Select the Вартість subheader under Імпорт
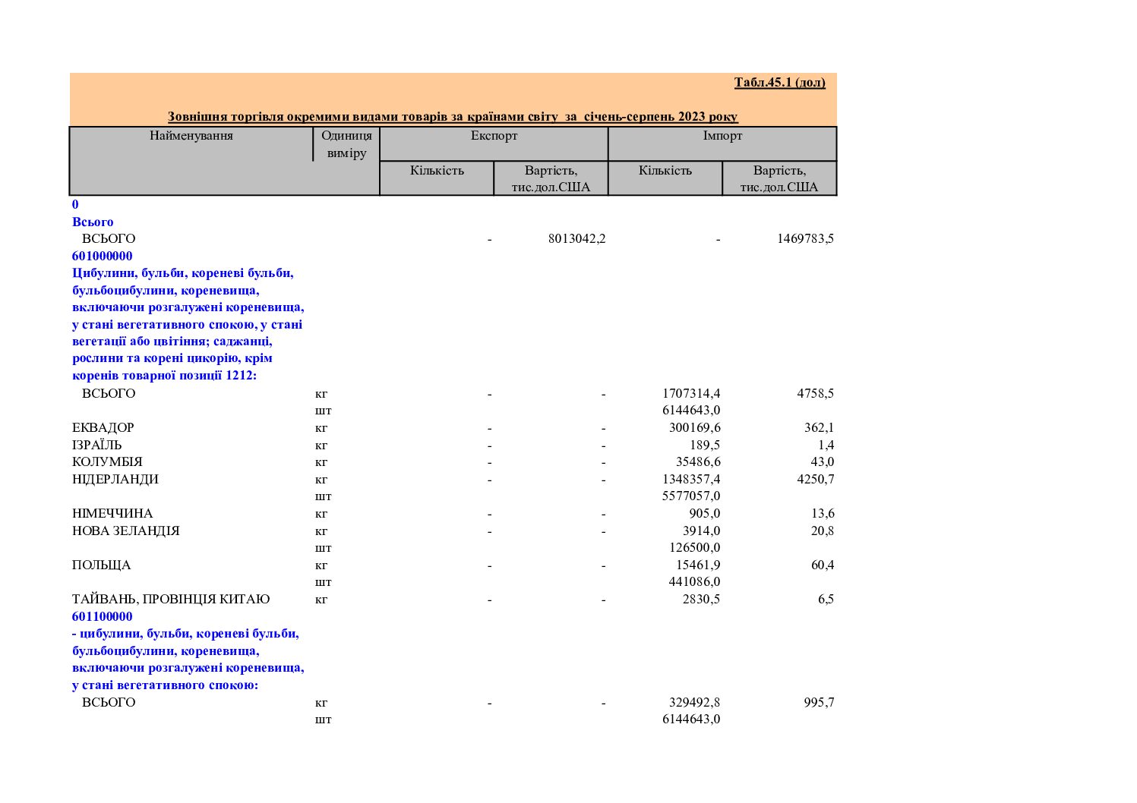Image resolution: width=1137 pixels, height=803 pixels. [779, 178]
